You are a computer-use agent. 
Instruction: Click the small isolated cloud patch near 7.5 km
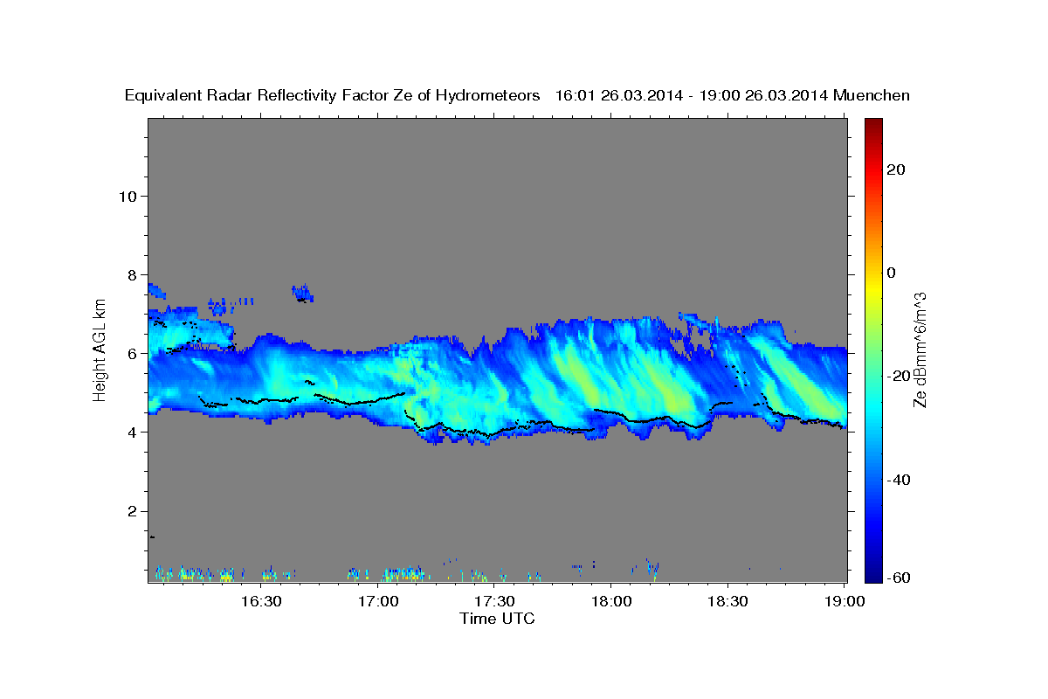(302, 293)
